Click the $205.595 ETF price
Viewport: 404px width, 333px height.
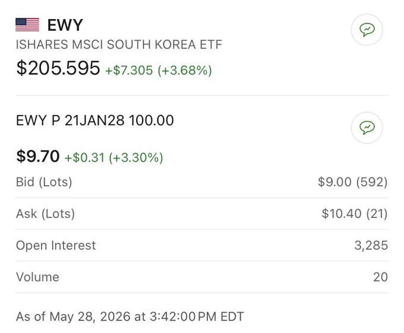pos(58,68)
